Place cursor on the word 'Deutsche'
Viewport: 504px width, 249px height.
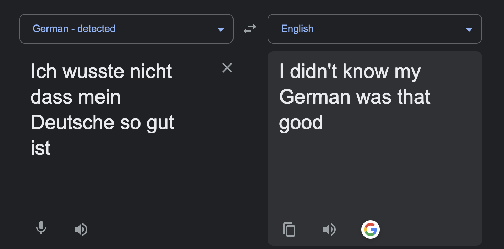(73, 123)
